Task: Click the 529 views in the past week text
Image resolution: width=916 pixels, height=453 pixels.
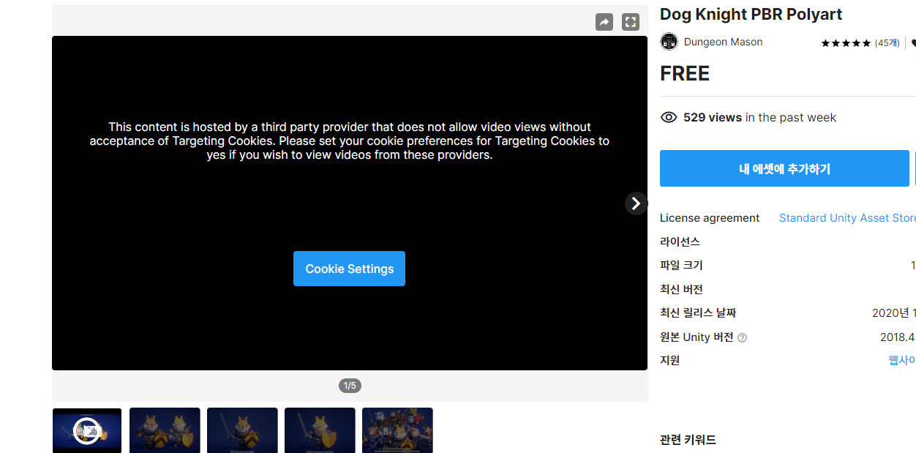Action: pos(759,117)
